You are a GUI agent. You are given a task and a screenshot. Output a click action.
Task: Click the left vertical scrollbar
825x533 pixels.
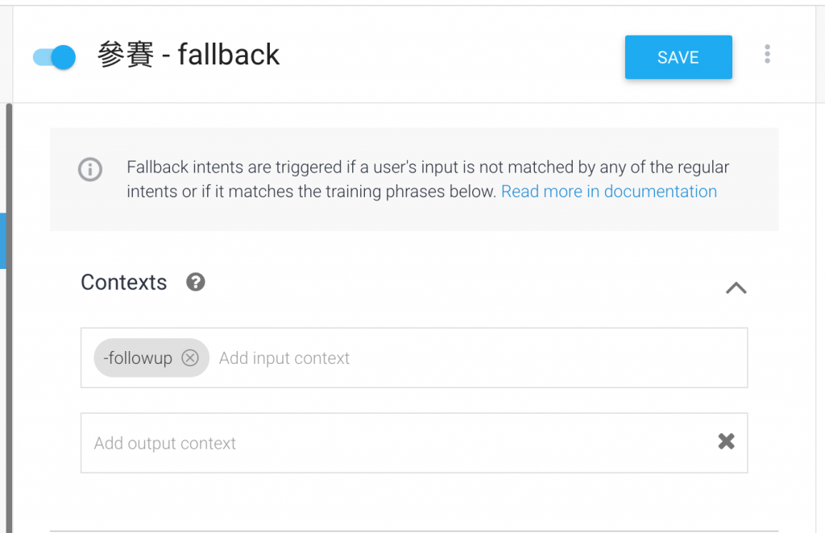tap(9, 362)
